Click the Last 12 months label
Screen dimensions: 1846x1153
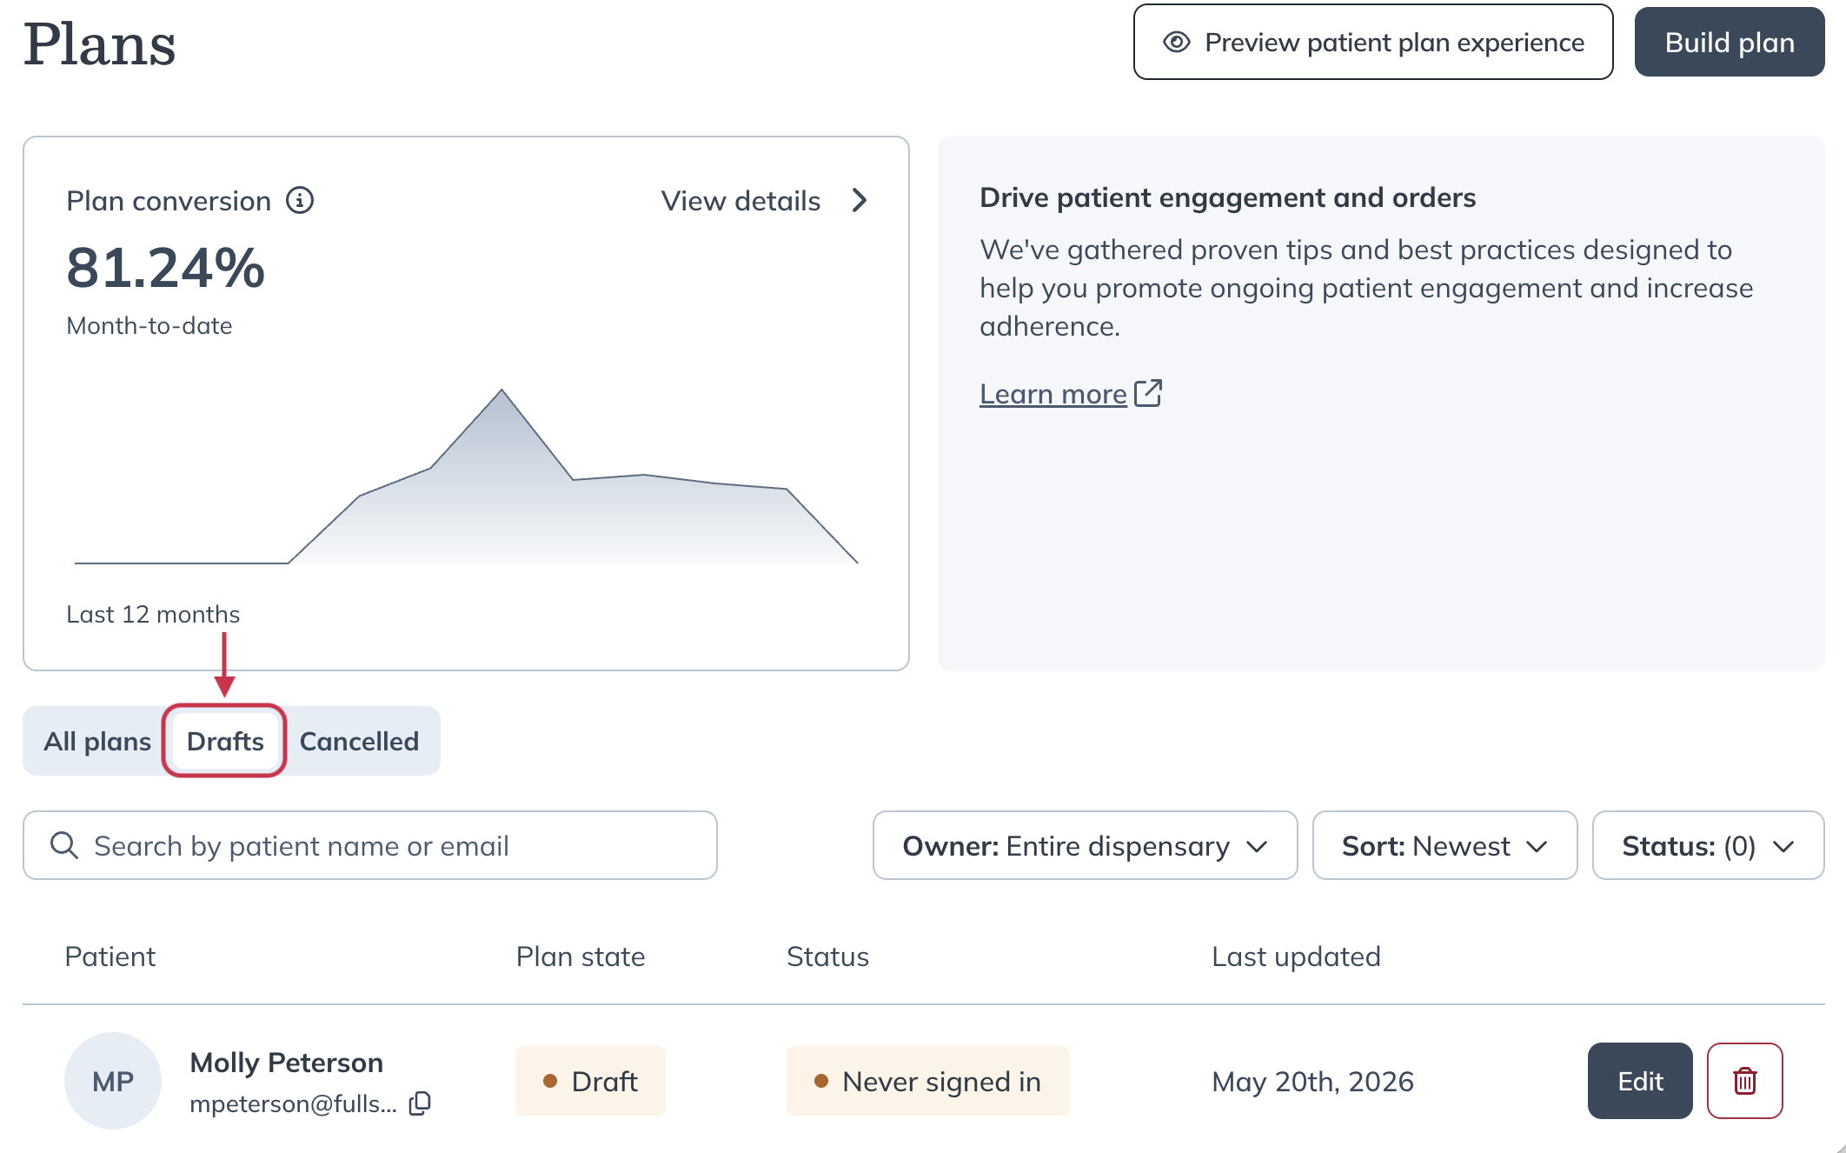[153, 614]
